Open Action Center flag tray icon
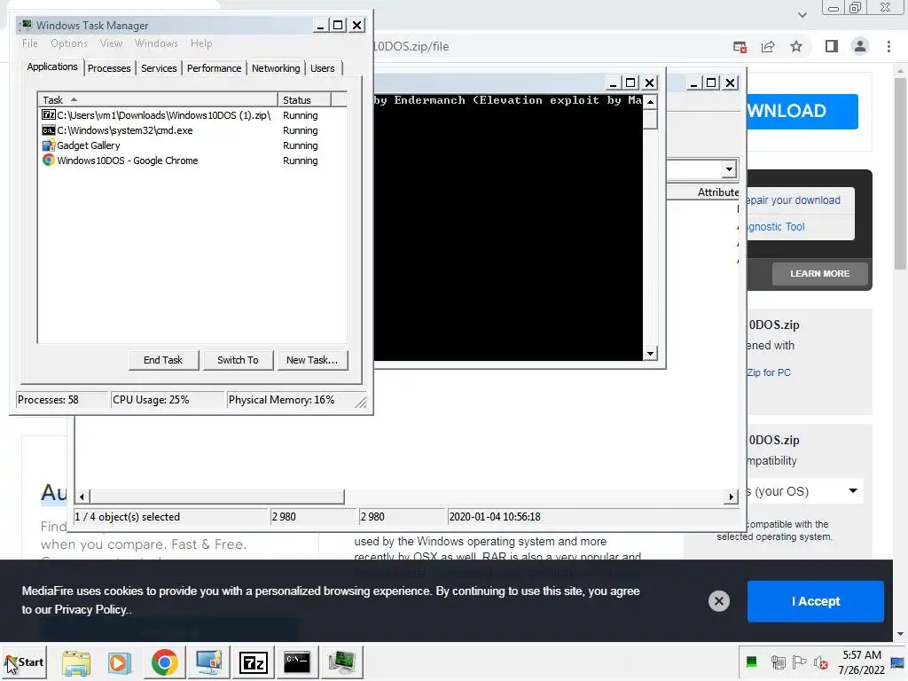The height and width of the screenshot is (681, 908). (x=799, y=661)
